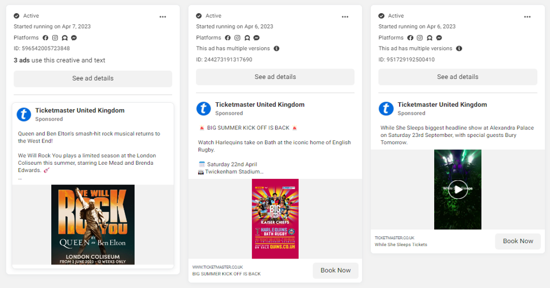Book Now on Big Summer Kick Off ad

[x=335, y=270]
